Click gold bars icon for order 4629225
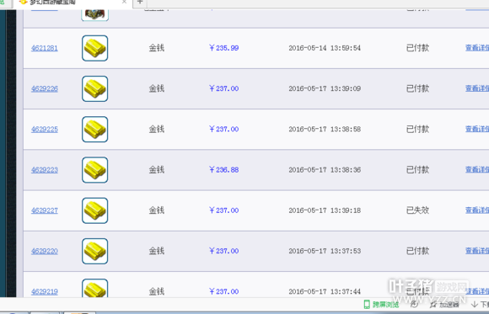 click(94, 130)
